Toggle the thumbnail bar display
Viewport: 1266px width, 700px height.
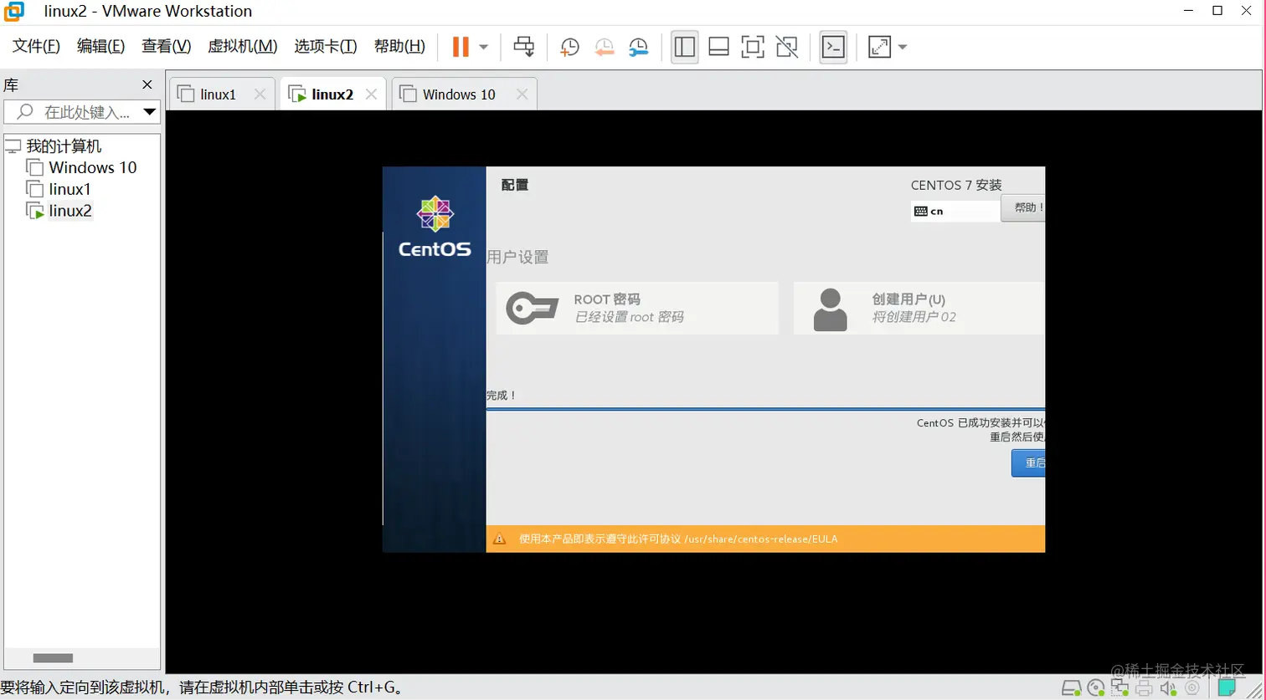[x=718, y=47]
